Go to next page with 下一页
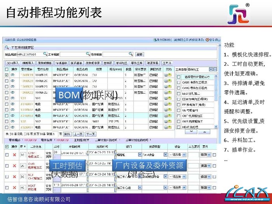272x204 pixels. (x=91, y=134)
